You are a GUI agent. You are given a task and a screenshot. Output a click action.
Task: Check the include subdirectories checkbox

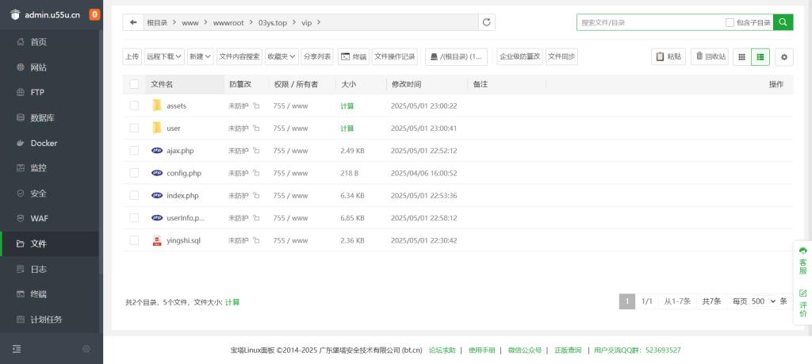click(x=730, y=23)
